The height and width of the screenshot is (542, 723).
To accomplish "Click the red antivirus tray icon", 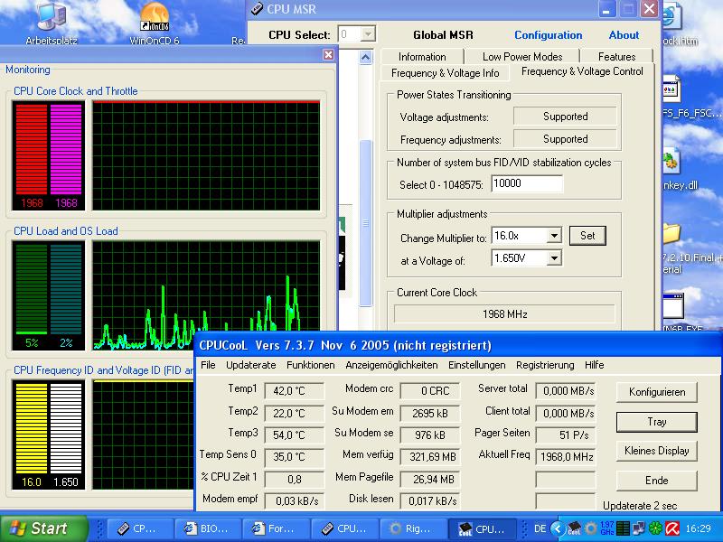I will (673, 528).
